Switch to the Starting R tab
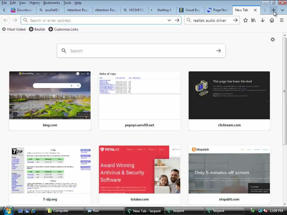This screenshot has width=287, height=215. click(x=162, y=10)
